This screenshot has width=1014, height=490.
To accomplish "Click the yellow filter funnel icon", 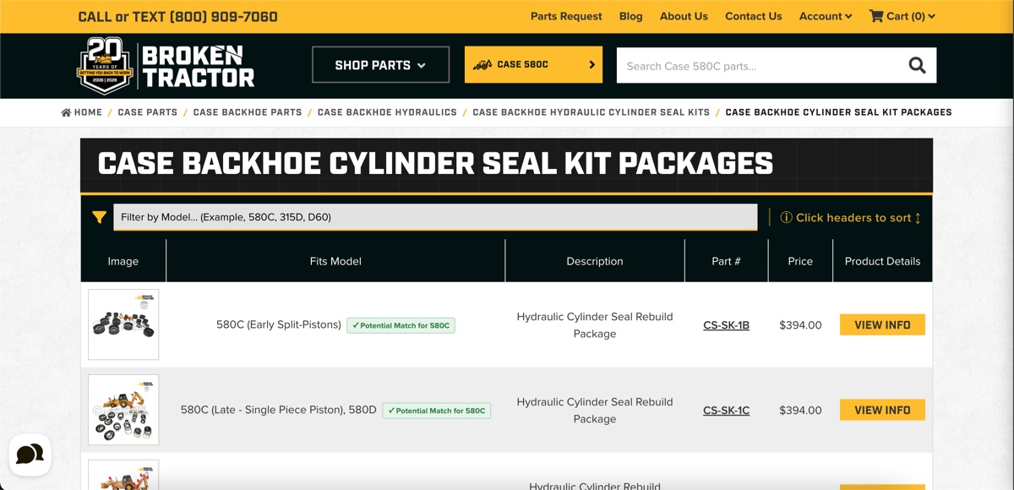I will point(99,217).
